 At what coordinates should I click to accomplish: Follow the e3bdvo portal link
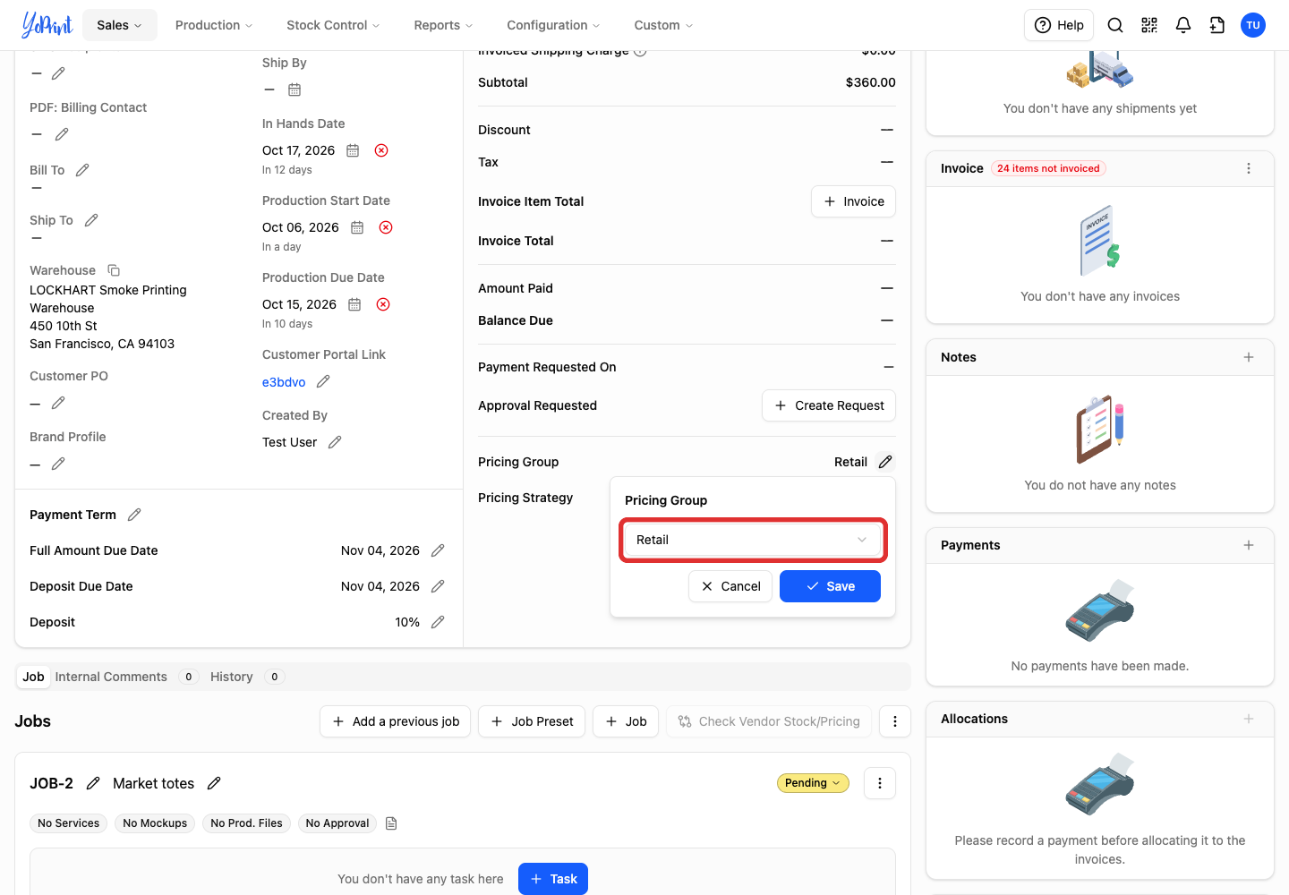point(284,382)
